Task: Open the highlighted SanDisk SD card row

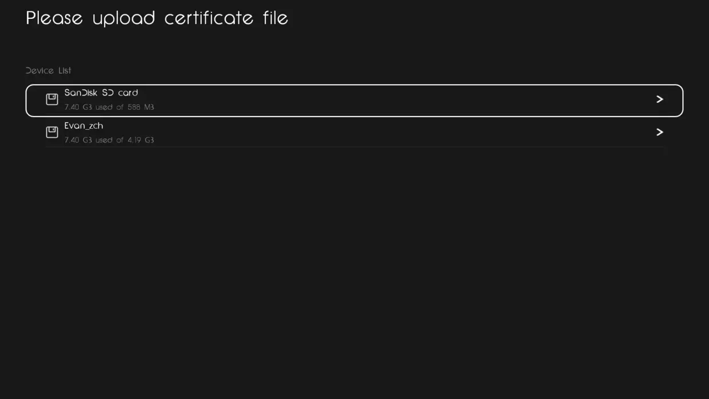Action: point(354,101)
